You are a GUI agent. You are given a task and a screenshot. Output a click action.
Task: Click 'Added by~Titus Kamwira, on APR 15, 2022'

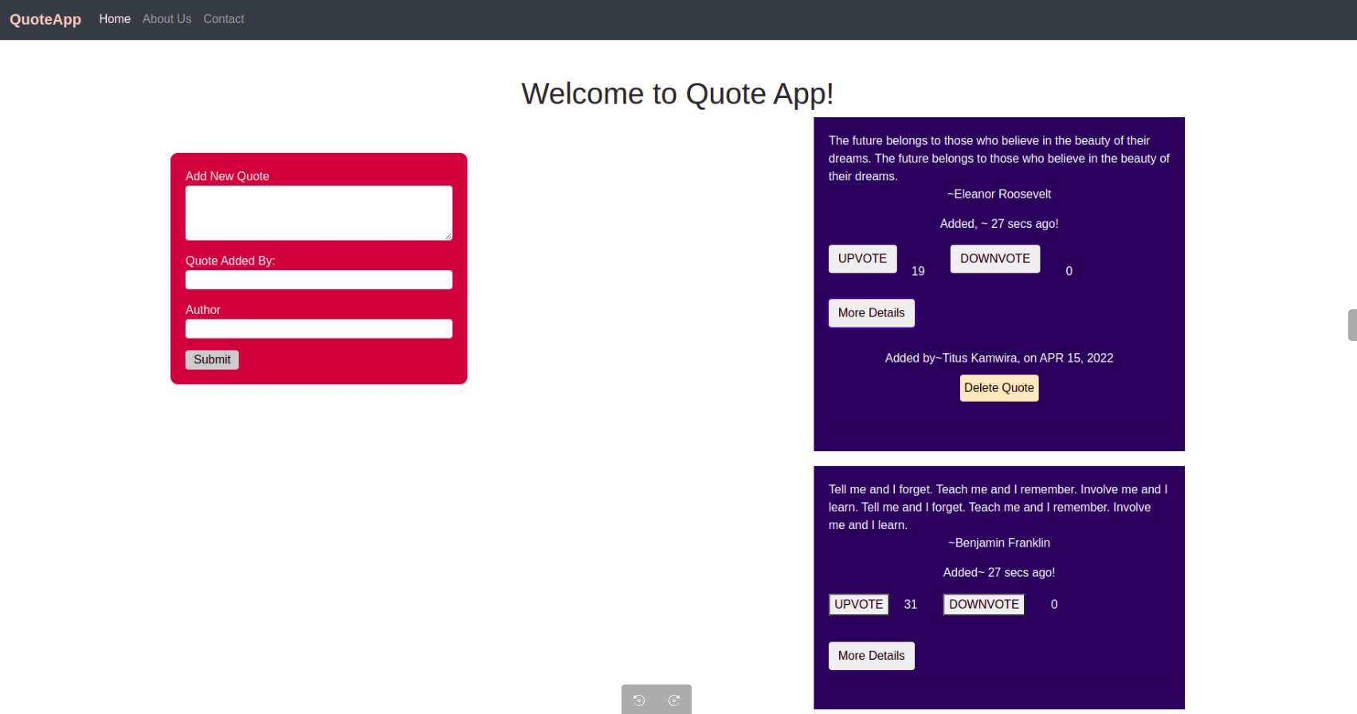[999, 359]
